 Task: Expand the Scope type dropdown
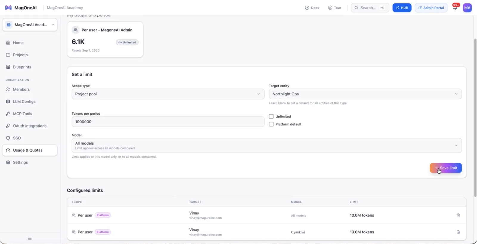point(168,94)
